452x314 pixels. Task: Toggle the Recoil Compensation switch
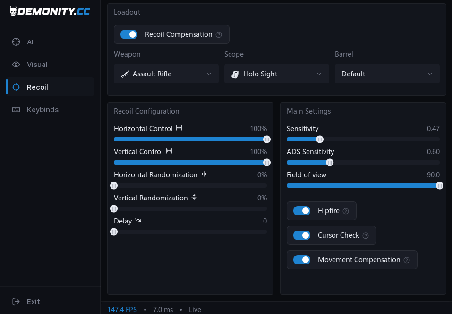click(x=129, y=34)
